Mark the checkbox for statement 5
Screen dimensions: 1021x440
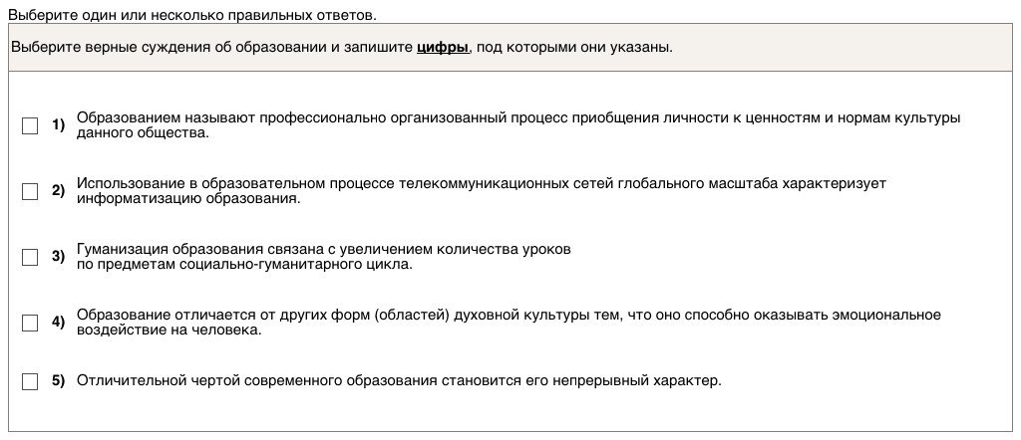(x=30, y=381)
